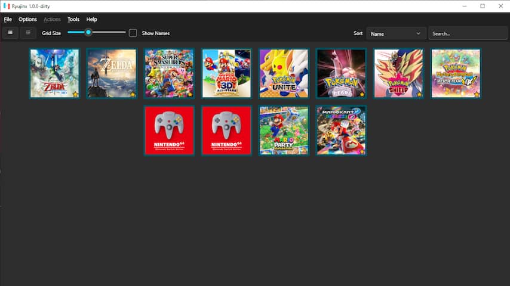Open the Help menu
Viewport: 510px width, 286px height.
(x=92, y=20)
